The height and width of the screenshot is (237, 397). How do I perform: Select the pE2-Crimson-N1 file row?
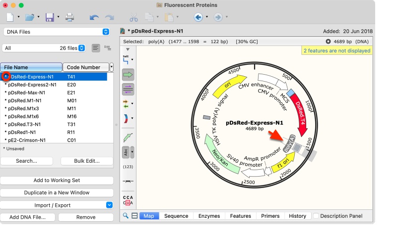tap(54, 140)
